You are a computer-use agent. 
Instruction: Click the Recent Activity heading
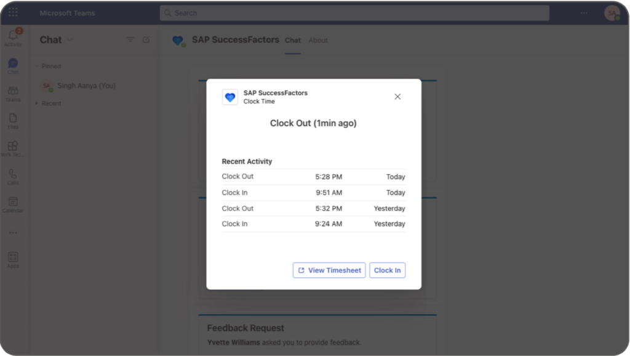pyautogui.click(x=247, y=161)
